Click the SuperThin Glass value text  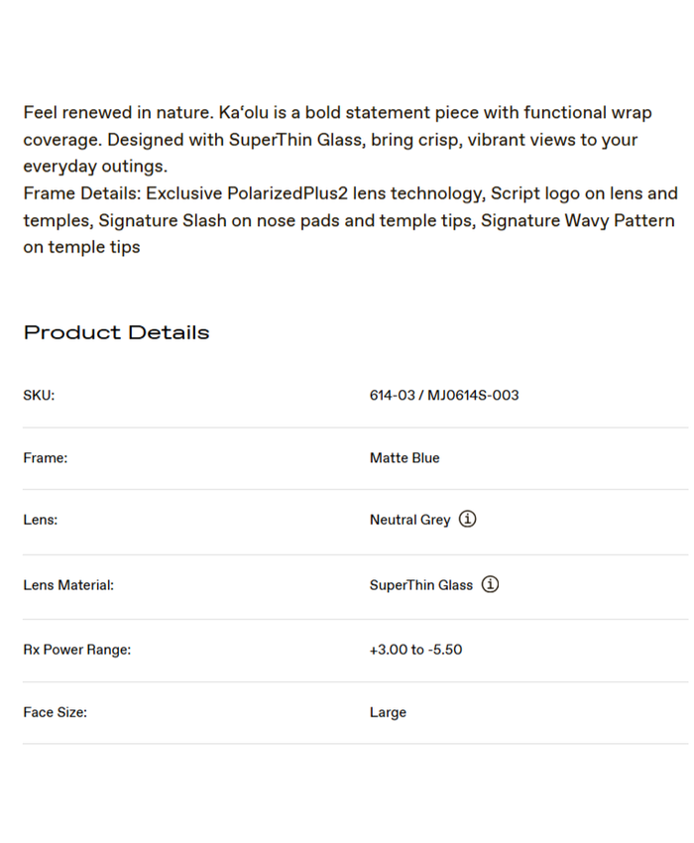tap(421, 585)
